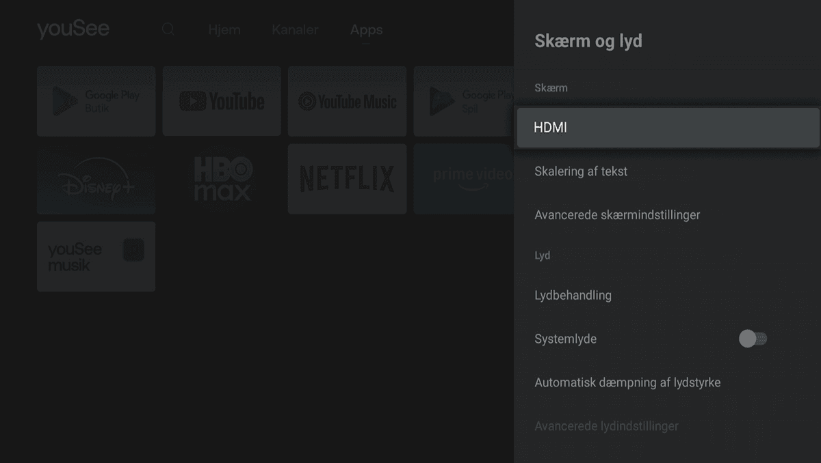Select Automatisk dæmpning af lydstyrke
The height and width of the screenshot is (463, 821).
point(627,382)
